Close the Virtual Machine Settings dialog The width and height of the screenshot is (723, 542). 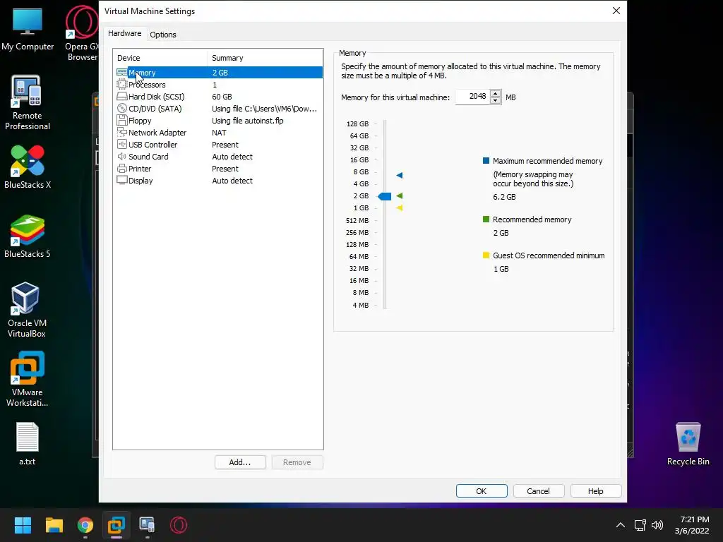[x=616, y=11]
